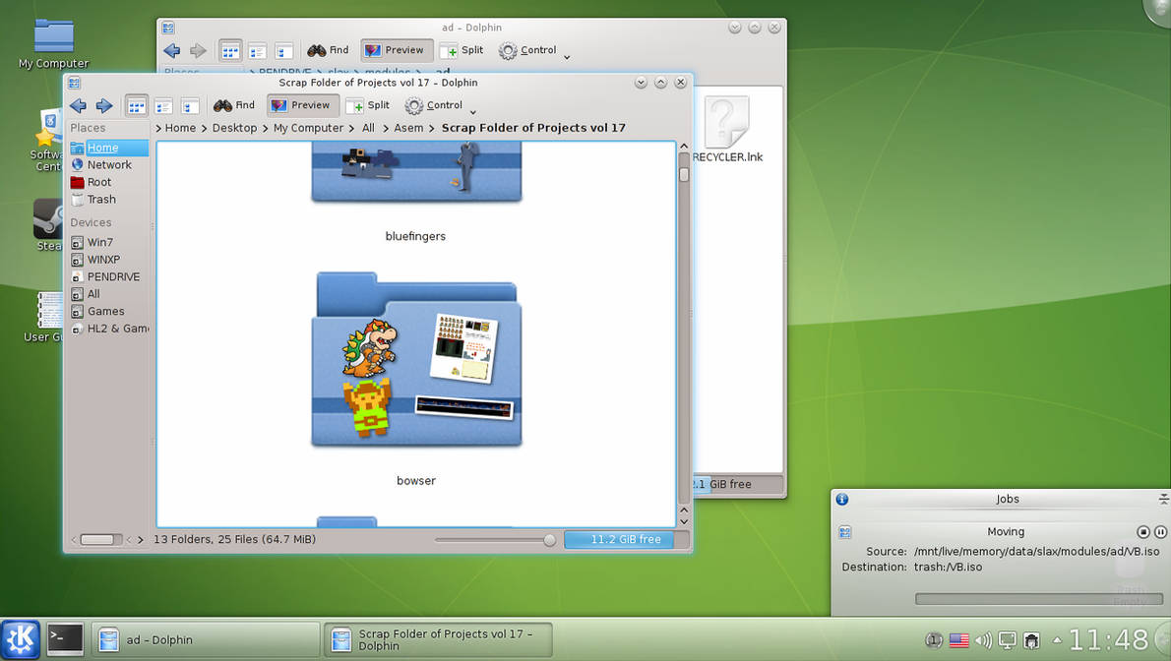
Task: Click the display tray icon
Action: pos(1008,640)
